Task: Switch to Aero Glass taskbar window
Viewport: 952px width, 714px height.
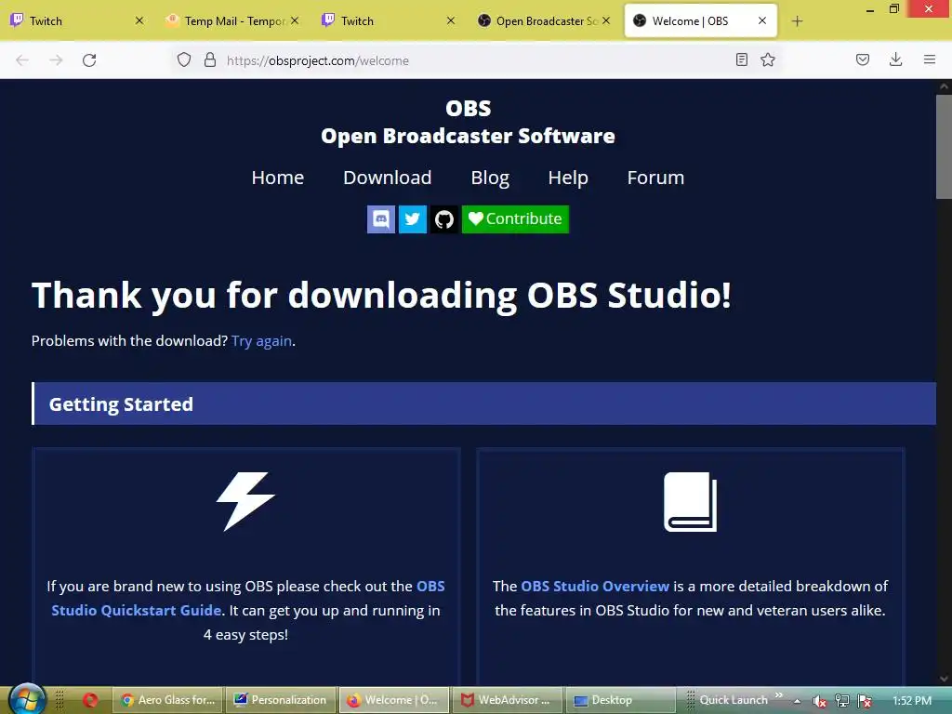Action: tap(168, 700)
